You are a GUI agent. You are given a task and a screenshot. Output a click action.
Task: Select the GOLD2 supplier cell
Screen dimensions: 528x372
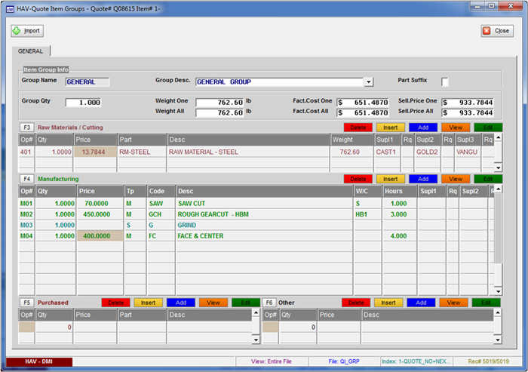point(428,152)
